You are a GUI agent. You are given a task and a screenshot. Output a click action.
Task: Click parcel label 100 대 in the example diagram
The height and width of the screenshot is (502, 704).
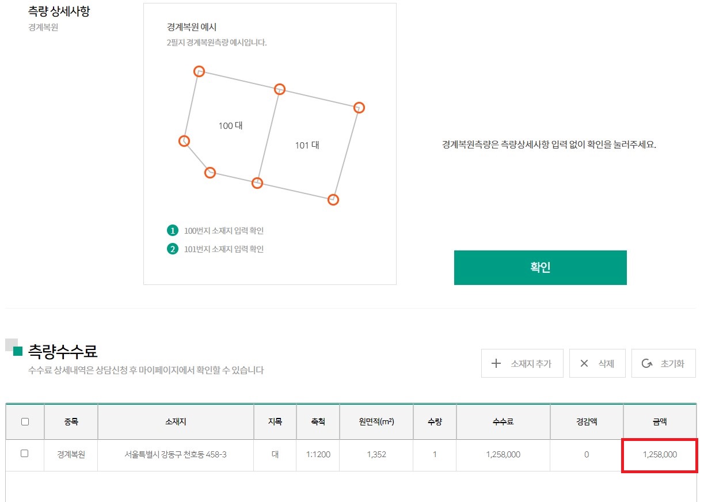(231, 125)
